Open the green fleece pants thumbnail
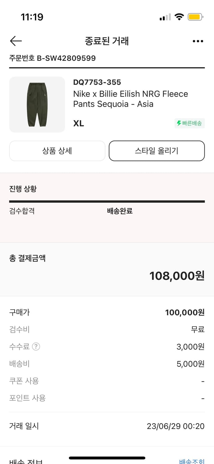The height and width of the screenshot is (464, 214). coord(37,105)
